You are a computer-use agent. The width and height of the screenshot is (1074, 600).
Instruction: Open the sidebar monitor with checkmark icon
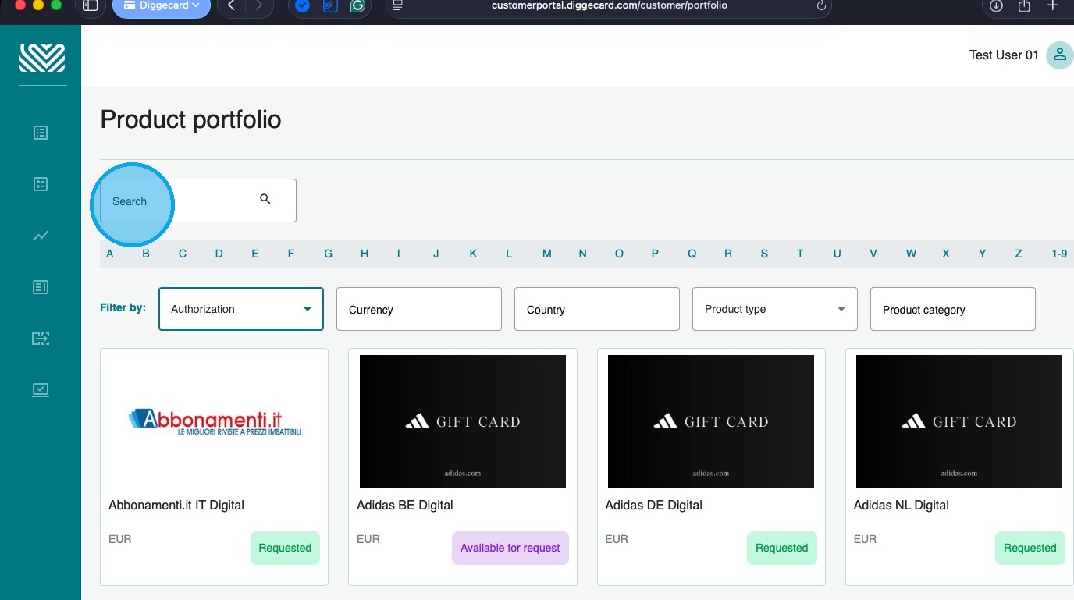coord(41,389)
